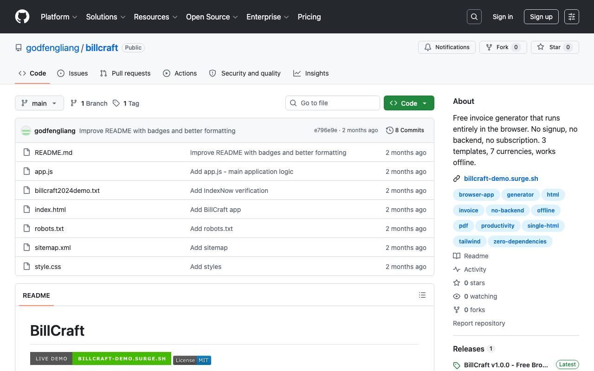
Task: Open commit history clock icon
Action: tap(390, 130)
